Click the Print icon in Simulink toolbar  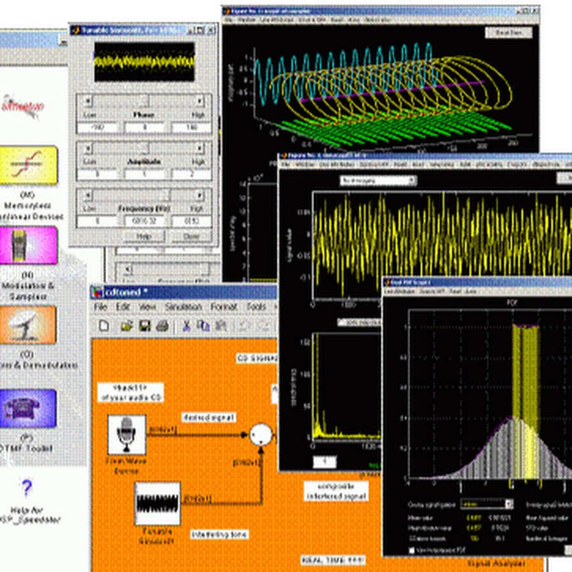click(x=162, y=325)
